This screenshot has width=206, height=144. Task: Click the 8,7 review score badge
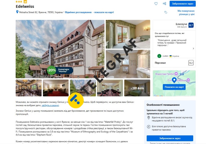(x=191, y=25)
